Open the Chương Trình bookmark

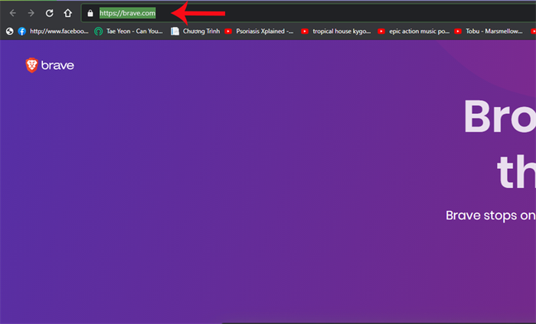click(x=195, y=31)
